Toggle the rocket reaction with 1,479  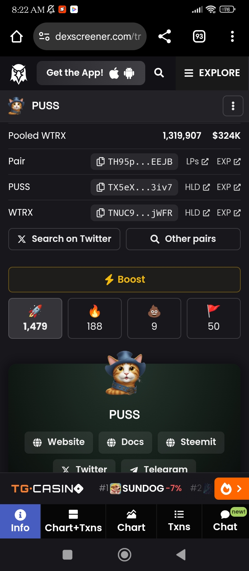[x=35, y=318]
